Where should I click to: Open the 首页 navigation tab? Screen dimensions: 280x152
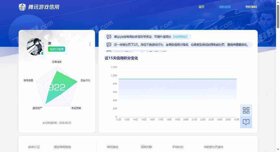click(x=201, y=7)
